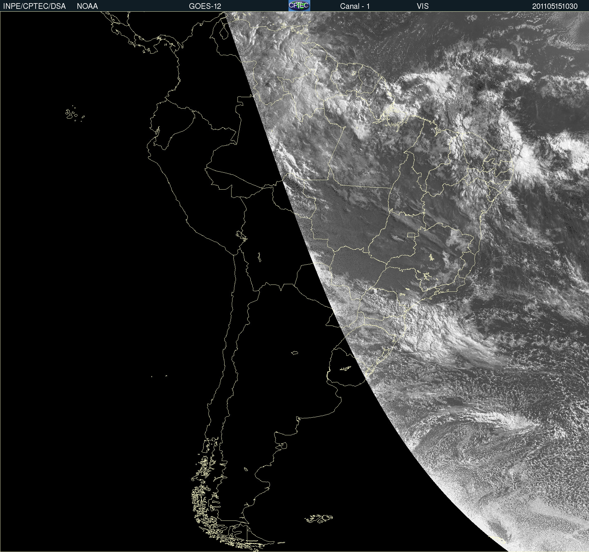Click the INPE/CPTEC/DSA header text
This screenshot has width=589, height=552.
tap(34, 6)
